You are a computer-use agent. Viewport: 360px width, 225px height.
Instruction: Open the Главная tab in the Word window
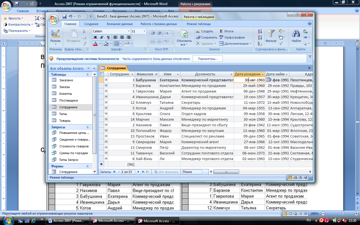[22, 11]
